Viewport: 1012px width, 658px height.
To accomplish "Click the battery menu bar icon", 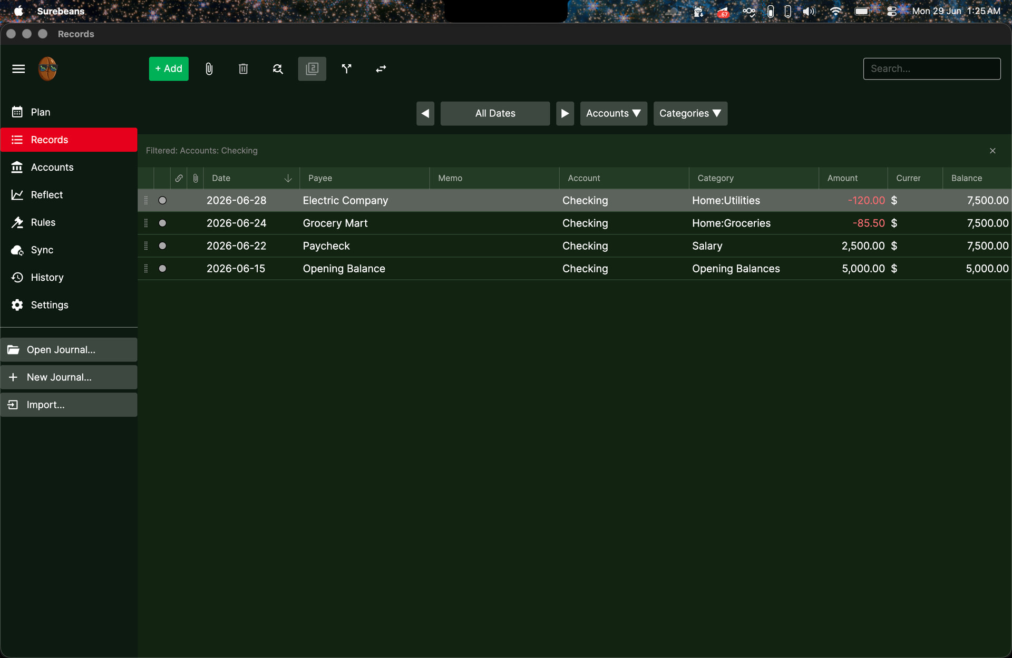I will coord(862,11).
